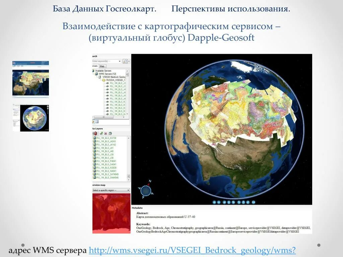Select layer RU_1M_BLS_J4142
343x257 pixels.
[106, 145]
